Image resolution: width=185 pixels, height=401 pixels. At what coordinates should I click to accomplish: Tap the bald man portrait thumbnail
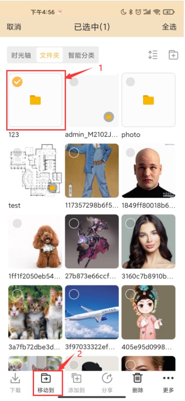148,170
